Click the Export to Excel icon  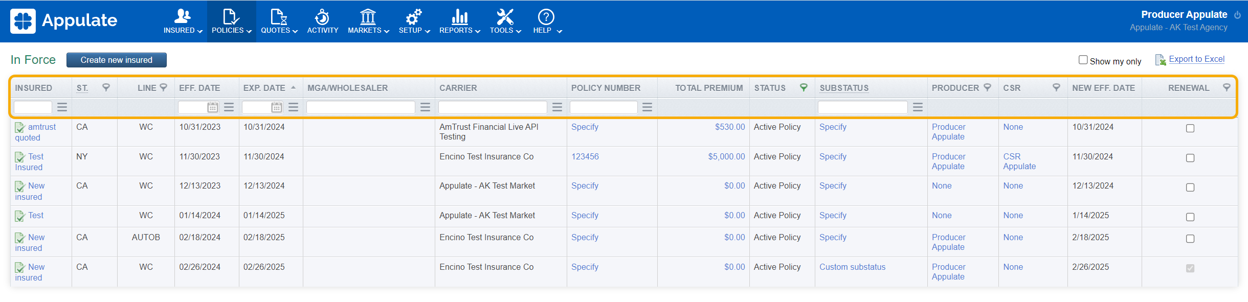pyautogui.click(x=1160, y=60)
